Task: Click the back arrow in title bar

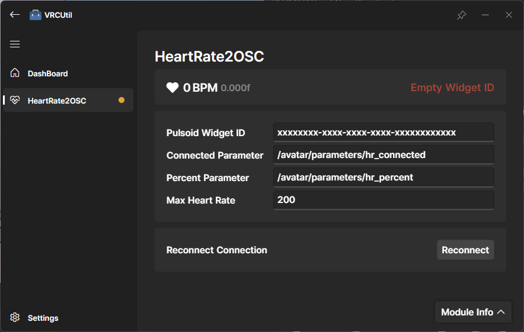Action: 15,15
